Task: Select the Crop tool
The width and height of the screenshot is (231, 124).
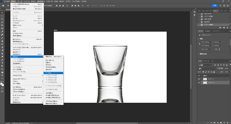Action: 2,25
